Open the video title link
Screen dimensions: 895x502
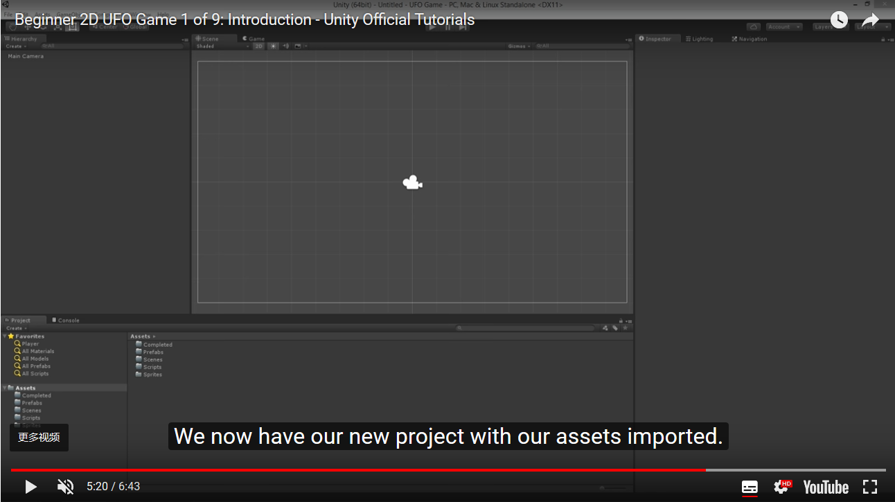pos(245,19)
